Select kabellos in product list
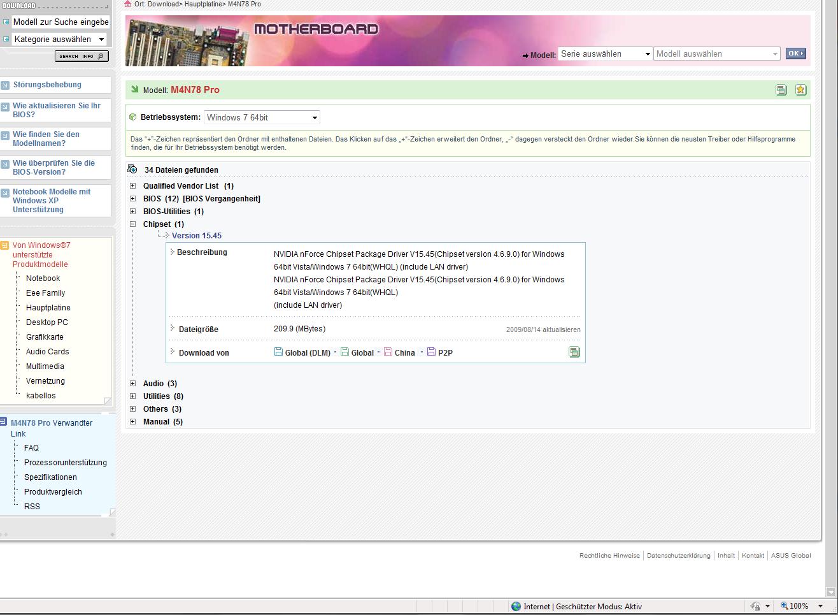This screenshot has height=615, width=838. pyautogui.click(x=41, y=396)
